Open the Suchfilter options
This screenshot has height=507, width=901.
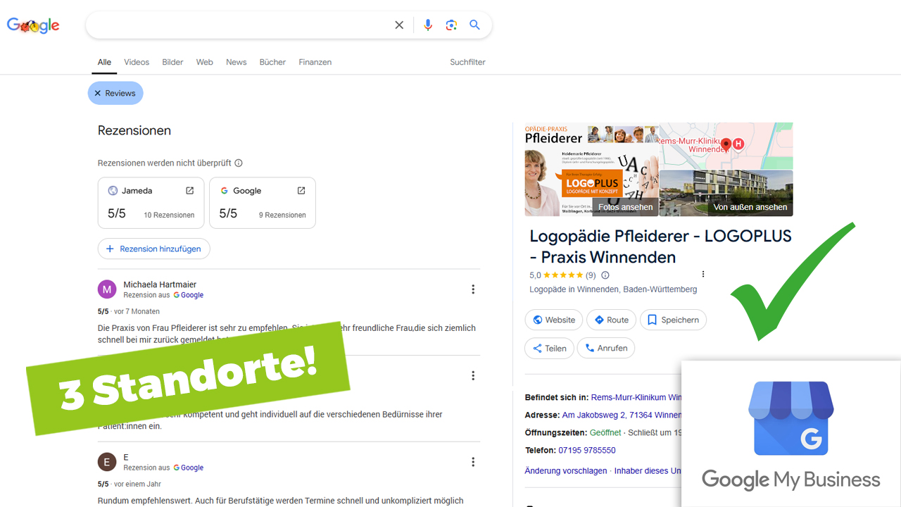point(467,62)
